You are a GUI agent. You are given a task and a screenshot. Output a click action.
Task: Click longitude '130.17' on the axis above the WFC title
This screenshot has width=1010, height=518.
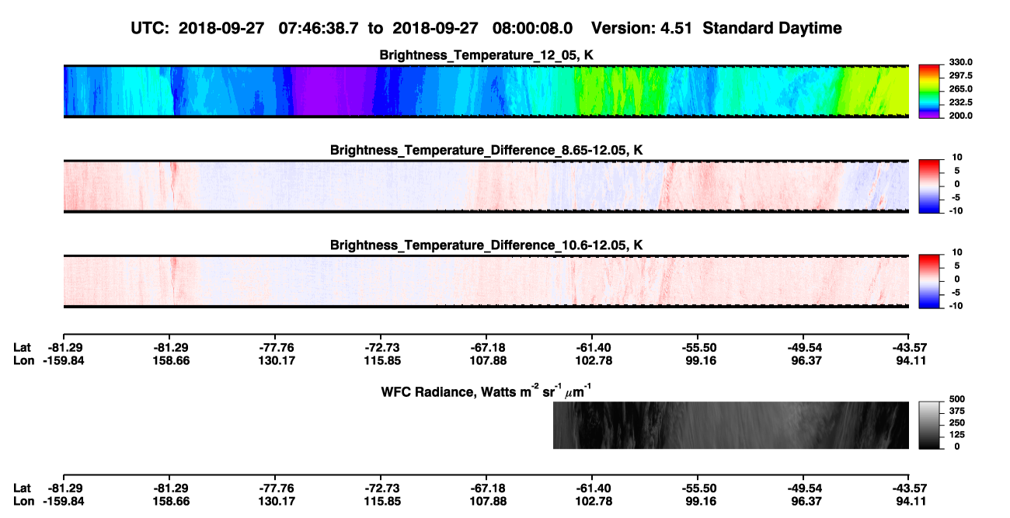[x=275, y=360]
